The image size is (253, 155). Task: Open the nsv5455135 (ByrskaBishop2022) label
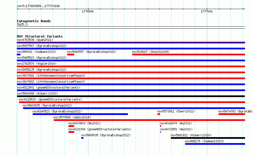[x=42, y=70]
